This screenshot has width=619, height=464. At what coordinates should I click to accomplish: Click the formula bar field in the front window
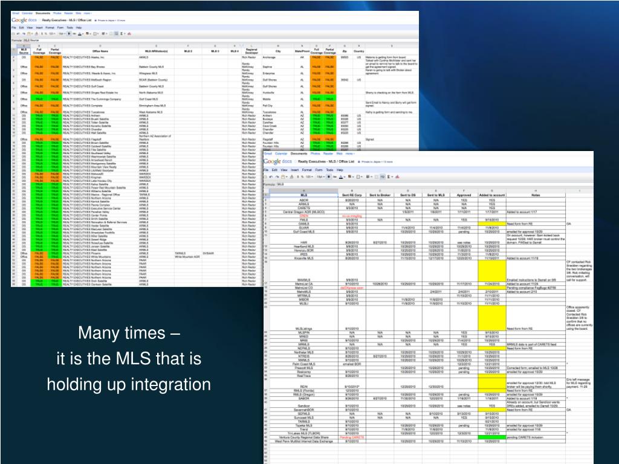[x=434, y=184]
